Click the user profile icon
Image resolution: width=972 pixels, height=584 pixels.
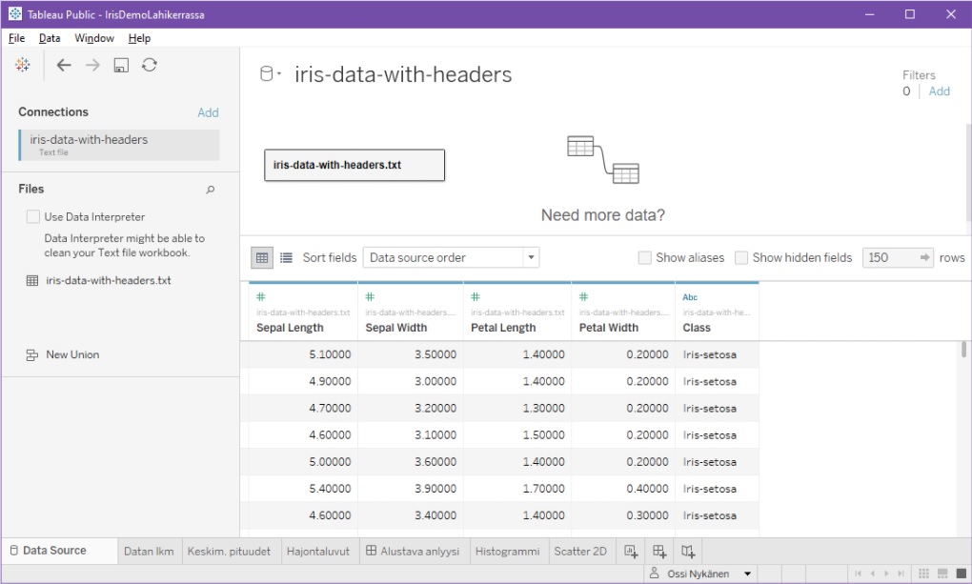[x=654, y=574]
